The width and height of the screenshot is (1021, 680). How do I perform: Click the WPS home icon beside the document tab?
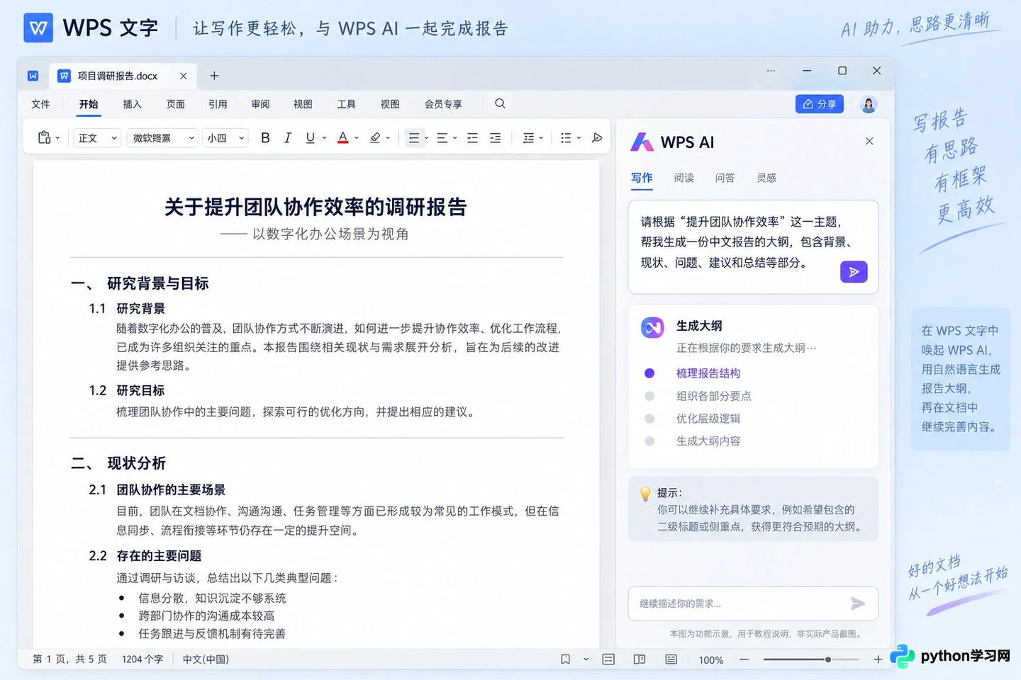(33, 76)
